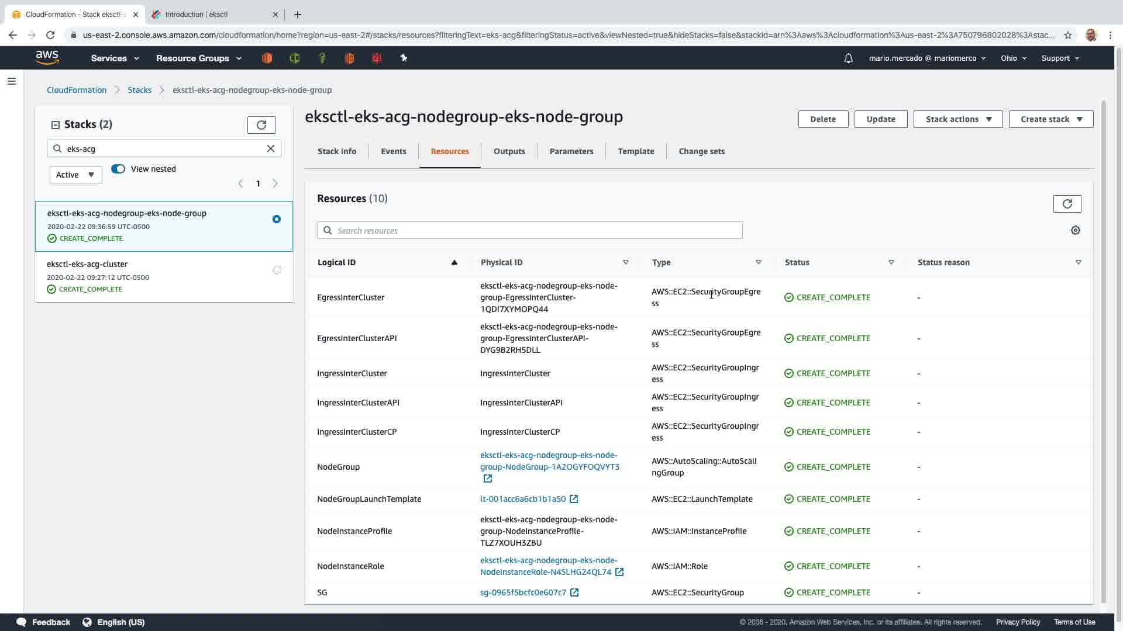Open the notifications bell
This screenshot has height=631, width=1123.
click(x=848, y=58)
